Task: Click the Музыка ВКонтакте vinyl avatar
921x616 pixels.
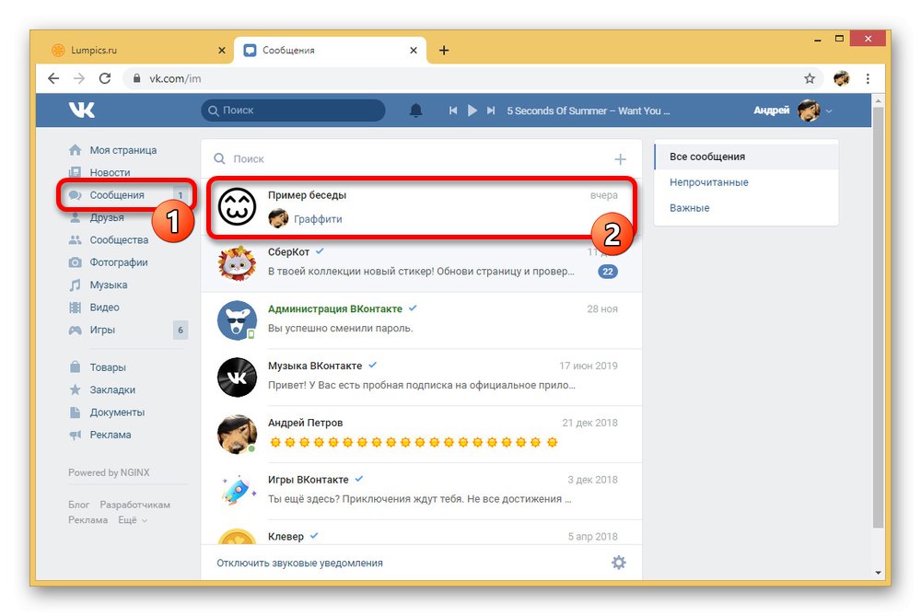Action: point(237,377)
